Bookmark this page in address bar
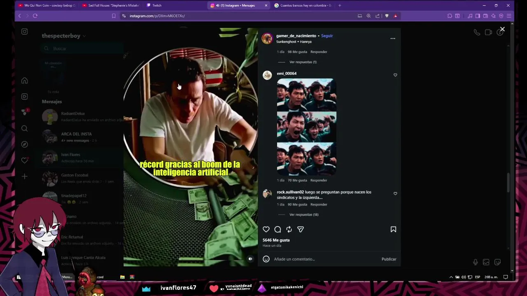The height and width of the screenshot is (296, 527). [114, 16]
